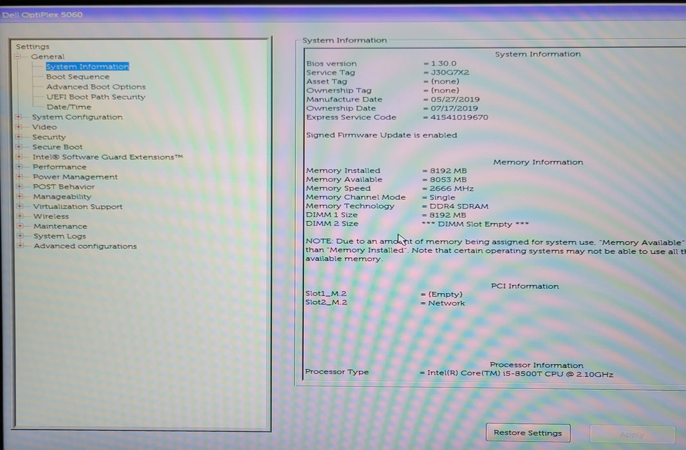This screenshot has height=450, width=686.
Task: Click the greyed-out Apply button
Action: (x=632, y=434)
